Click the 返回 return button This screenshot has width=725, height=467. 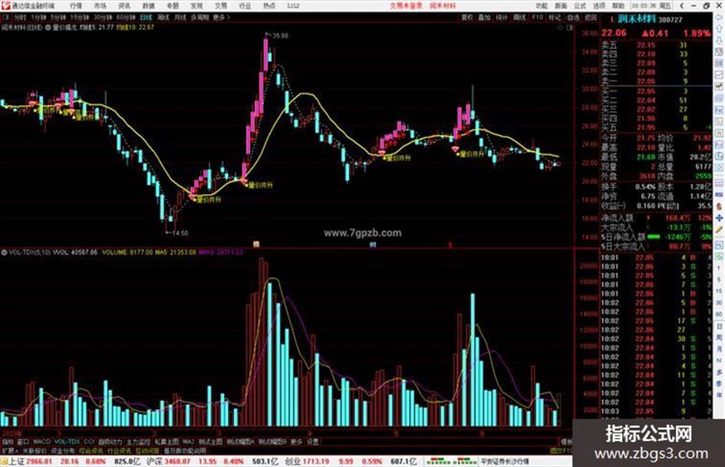click(591, 17)
